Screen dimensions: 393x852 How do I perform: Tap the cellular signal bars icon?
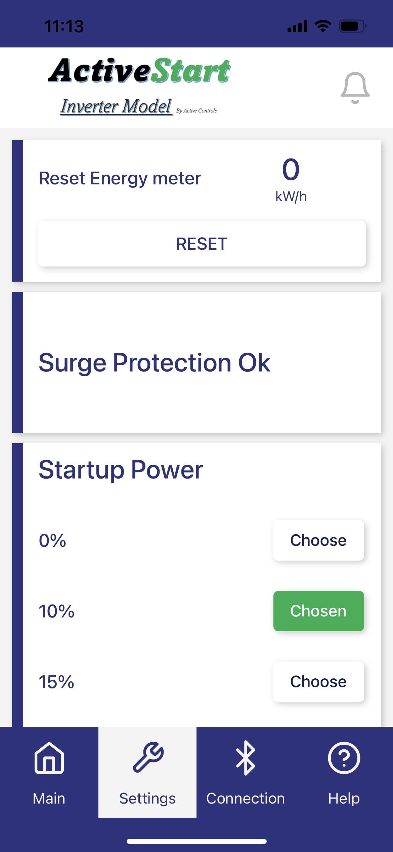tap(297, 26)
